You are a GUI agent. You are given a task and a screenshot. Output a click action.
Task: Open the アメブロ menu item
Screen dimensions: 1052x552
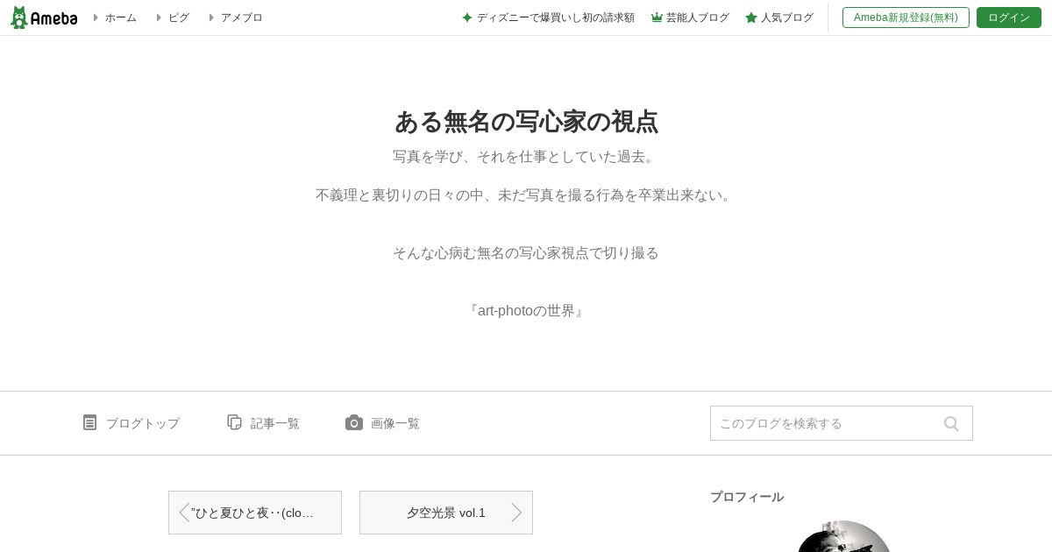tap(241, 18)
